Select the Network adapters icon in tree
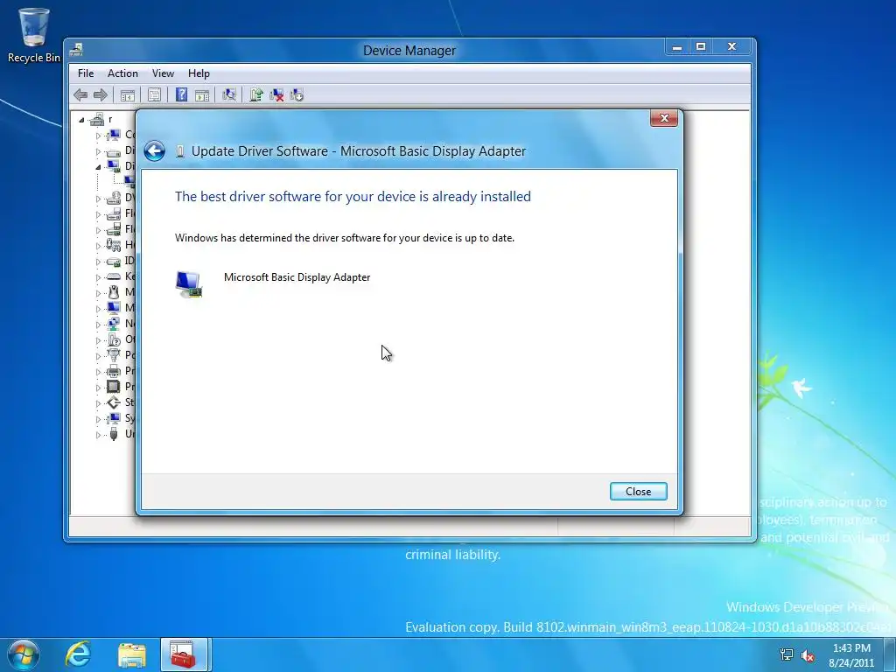This screenshot has width=896, height=672. coord(114,324)
